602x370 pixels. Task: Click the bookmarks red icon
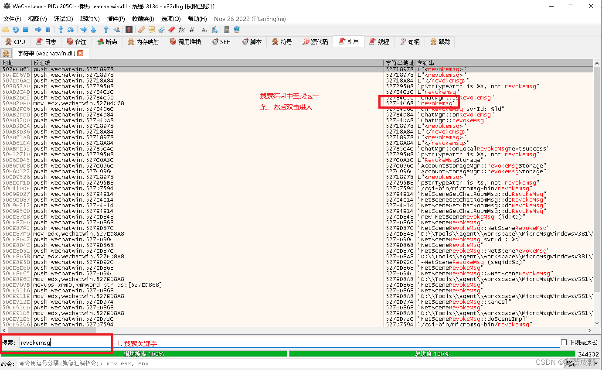tap(172, 30)
